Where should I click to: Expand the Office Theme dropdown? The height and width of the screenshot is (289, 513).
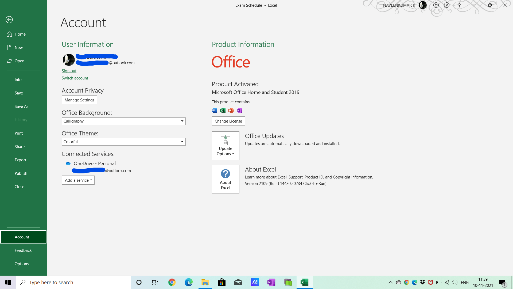pos(182,142)
